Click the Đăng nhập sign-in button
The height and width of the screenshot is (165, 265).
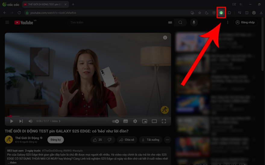pos(245,22)
